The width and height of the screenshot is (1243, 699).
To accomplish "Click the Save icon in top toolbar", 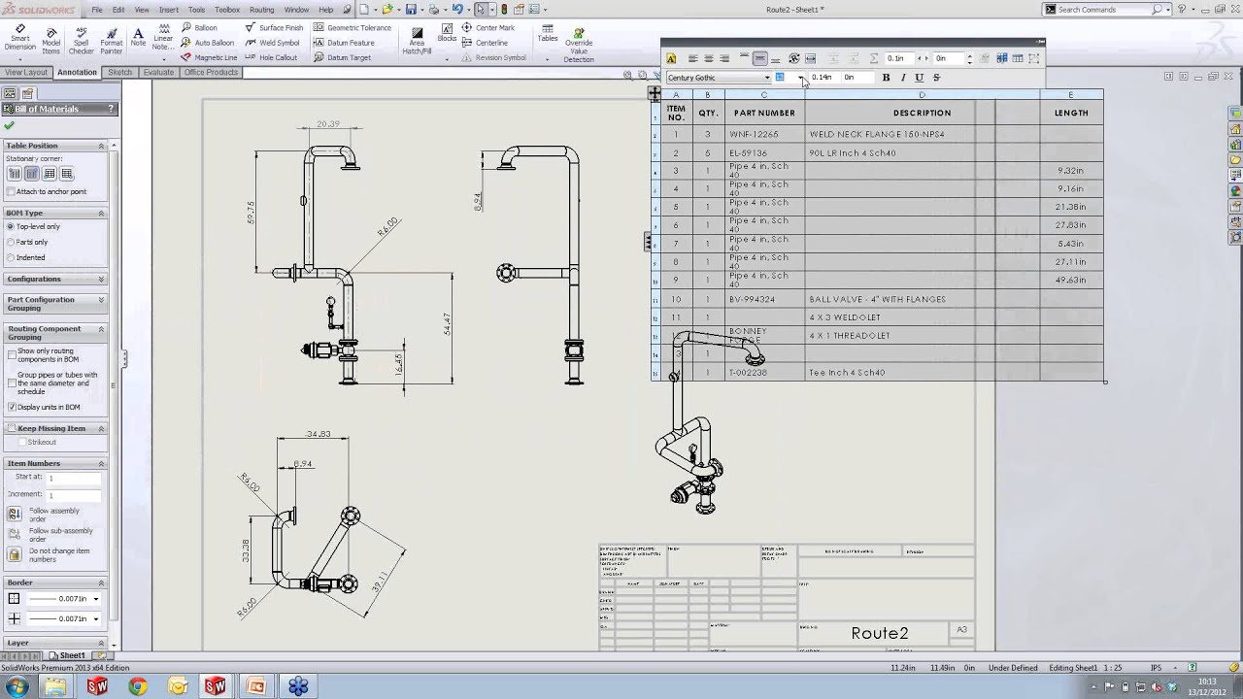I will (x=411, y=10).
